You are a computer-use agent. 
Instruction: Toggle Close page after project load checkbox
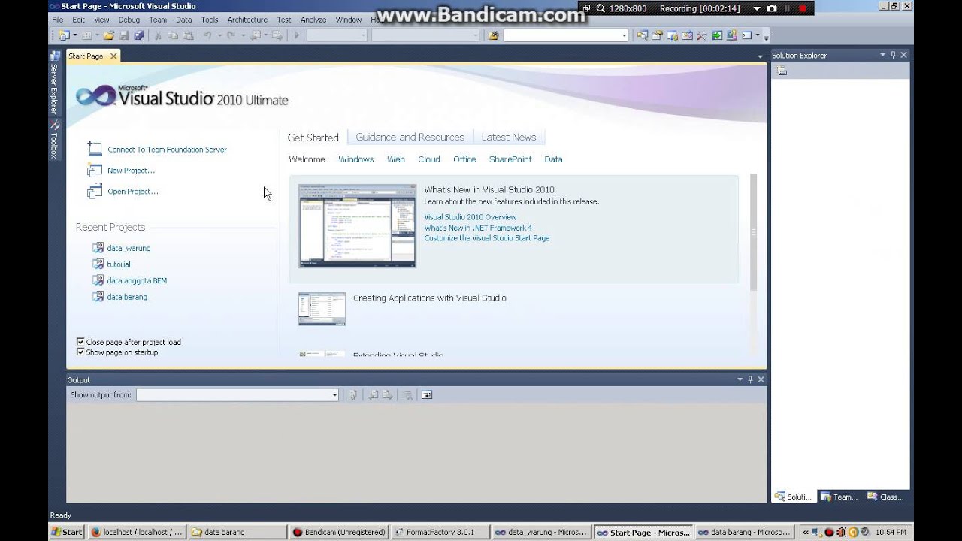(80, 342)
